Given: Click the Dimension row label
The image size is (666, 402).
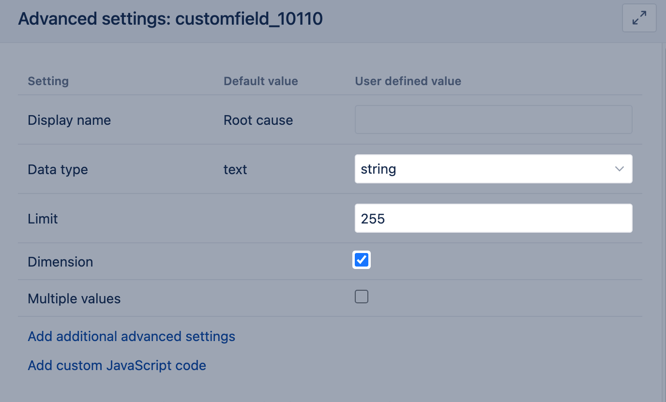Looking at the screenshot, I should pyautogui.click(x=60, y=262).
